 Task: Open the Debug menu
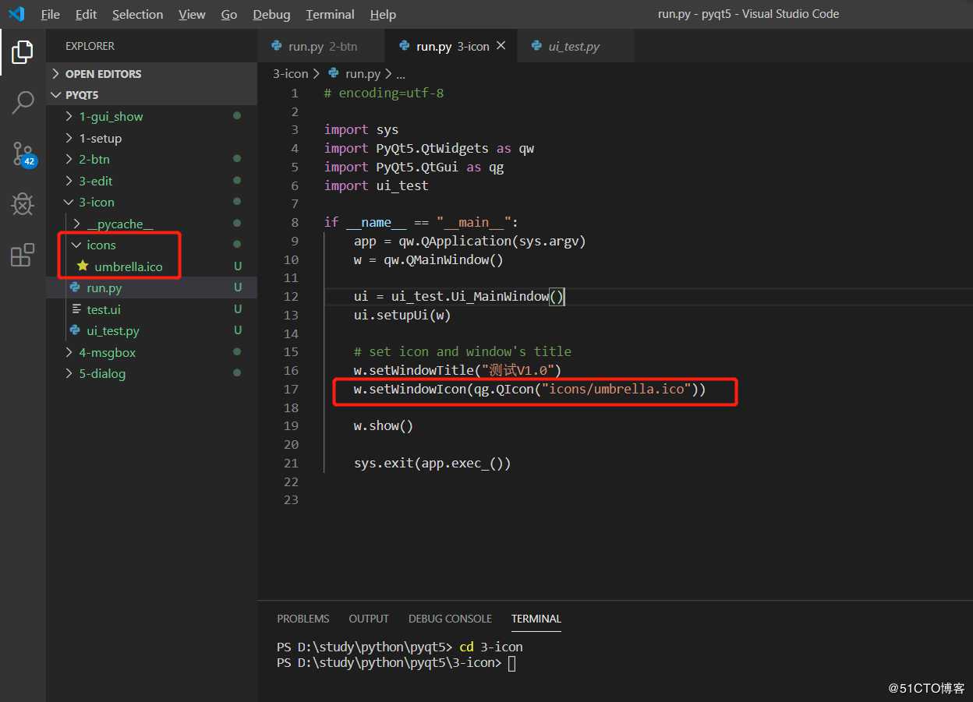click(x=271, y=14)
